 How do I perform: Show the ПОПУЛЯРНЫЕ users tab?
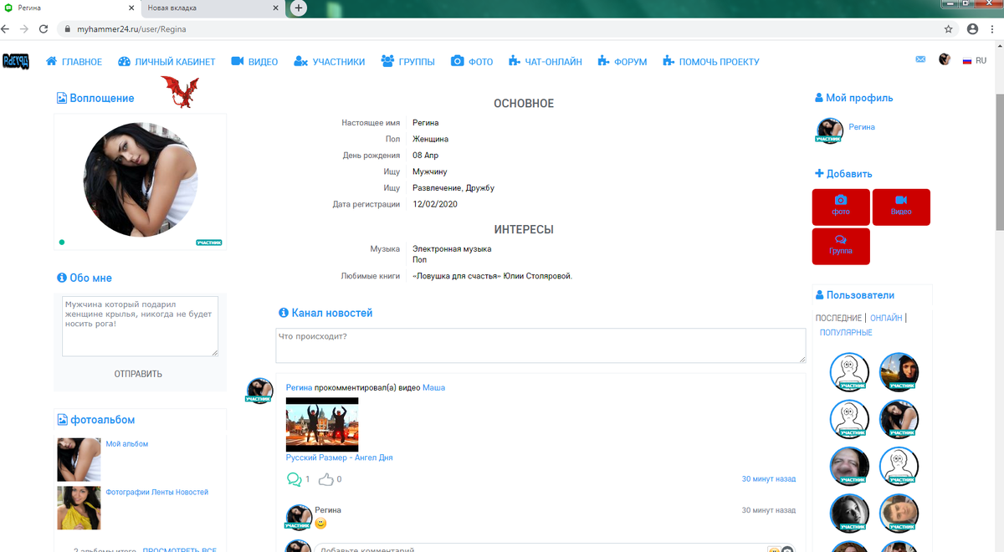(x=846, y=333)
